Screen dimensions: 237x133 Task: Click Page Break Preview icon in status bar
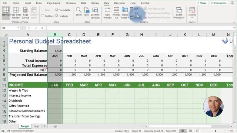[198, 131]
